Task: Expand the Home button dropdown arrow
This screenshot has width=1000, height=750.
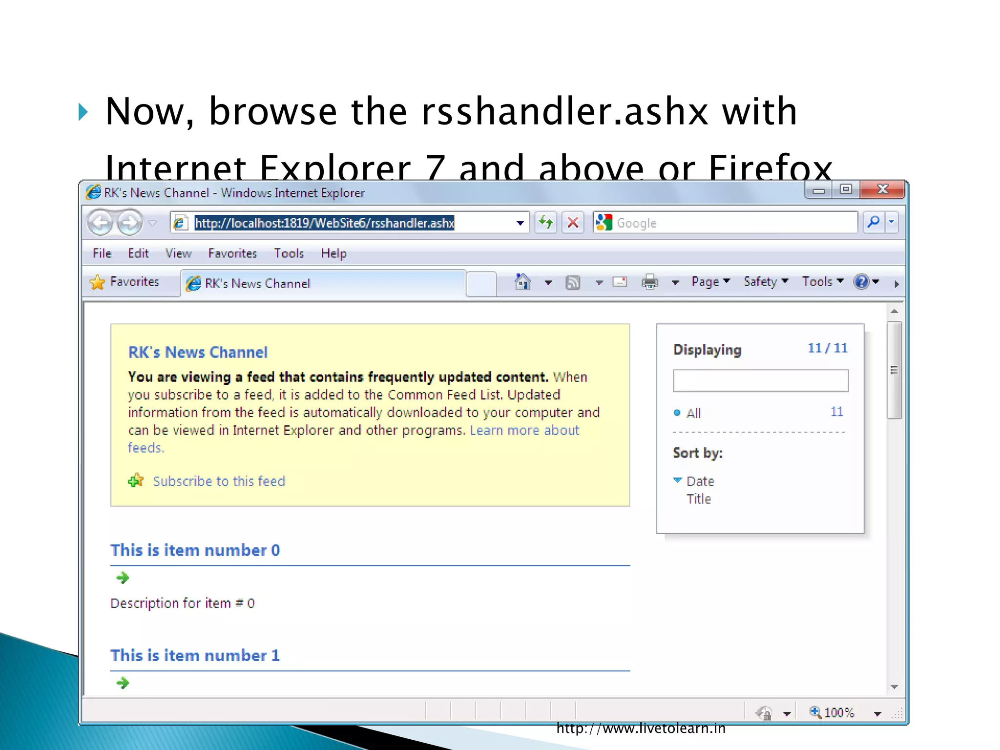Action: (548, 282)
